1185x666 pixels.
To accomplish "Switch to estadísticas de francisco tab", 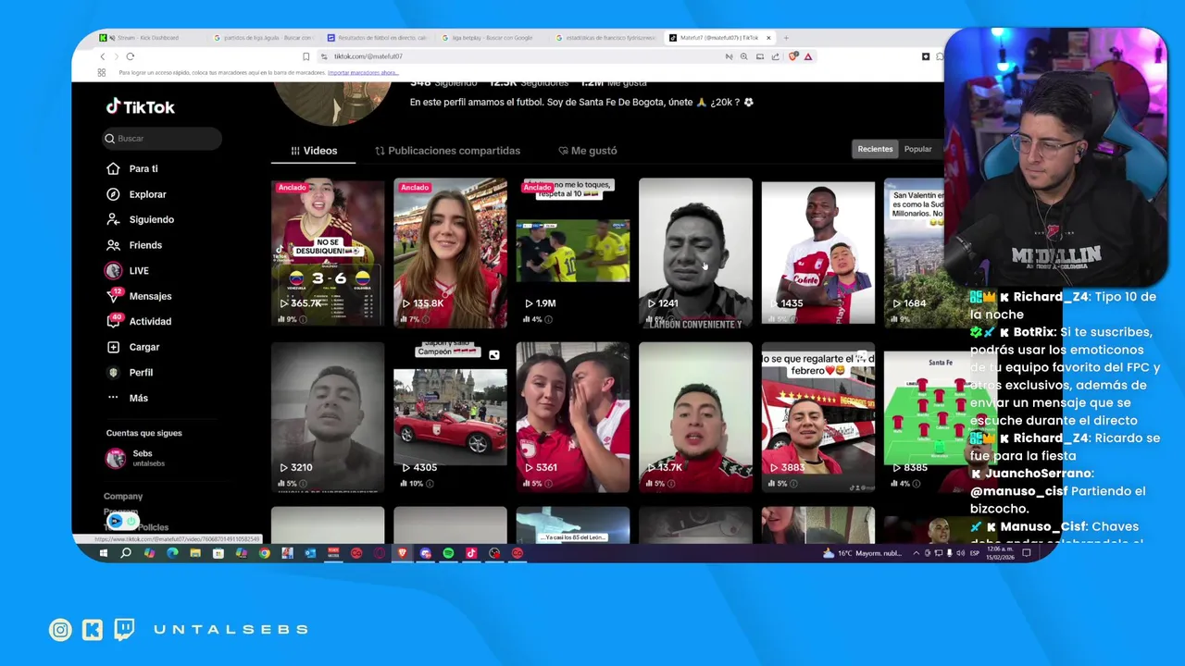I will (605, 38).
